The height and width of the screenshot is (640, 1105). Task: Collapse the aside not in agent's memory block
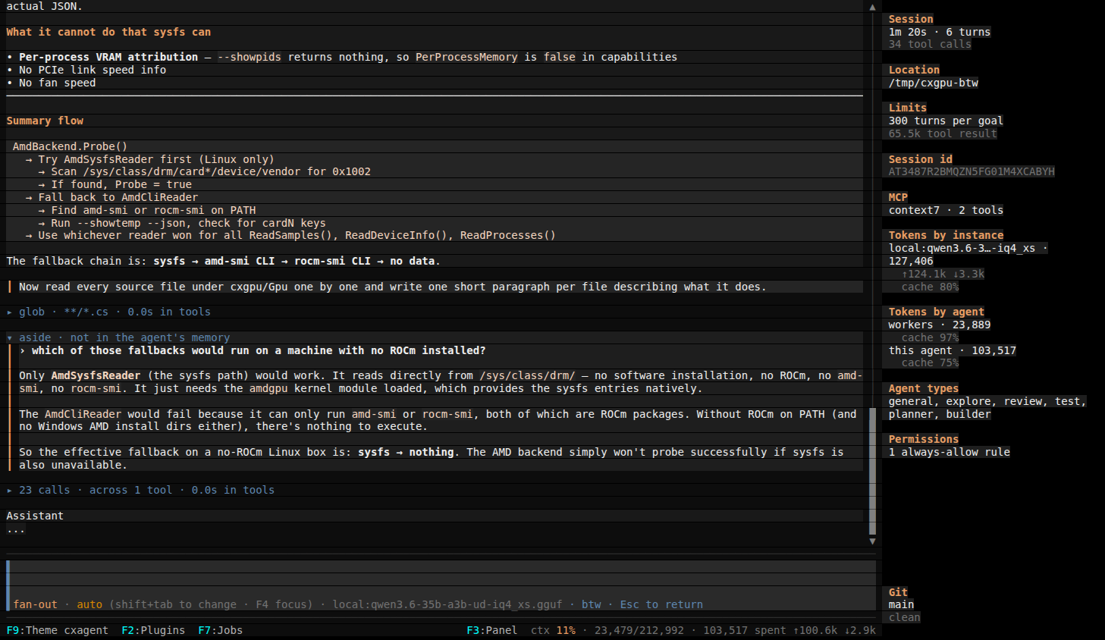118,337
